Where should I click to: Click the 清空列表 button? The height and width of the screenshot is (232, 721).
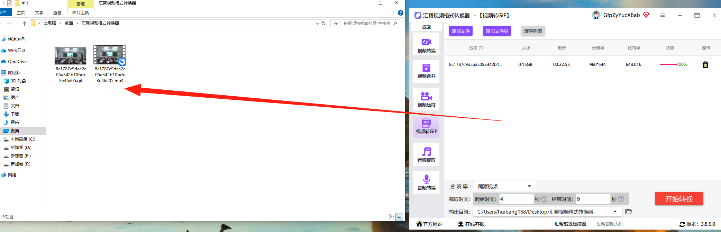(533, 31)
